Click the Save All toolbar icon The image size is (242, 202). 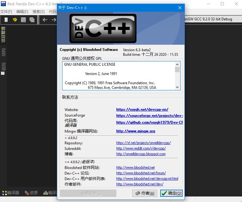tap(32, 20)
